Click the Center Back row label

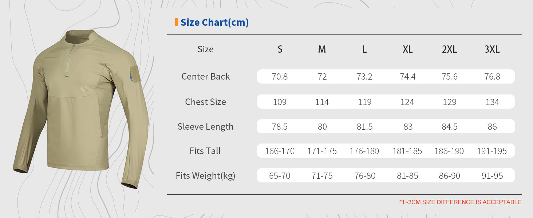click(205, 77)
